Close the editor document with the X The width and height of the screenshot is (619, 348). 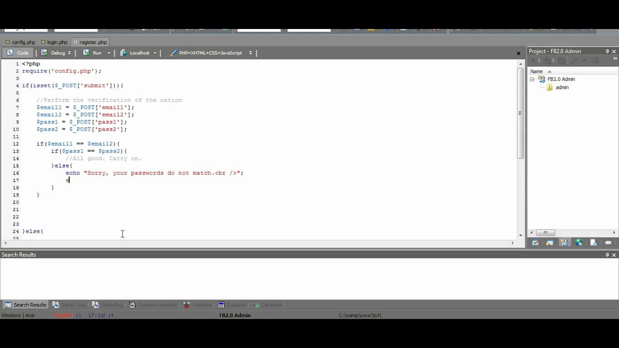click(x=518, y=53)
